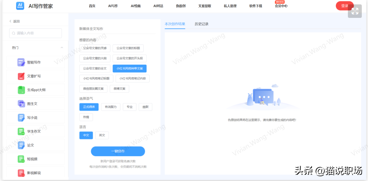Click the 智能写作 sidebar icon
Screen dimensions: 368x181
(x=21, y=62)
